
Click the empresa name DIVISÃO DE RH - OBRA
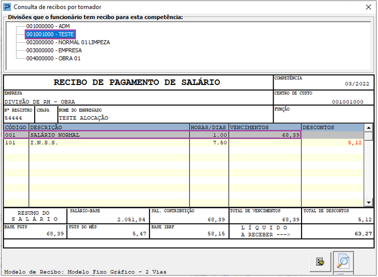click(x=40, y=102)
